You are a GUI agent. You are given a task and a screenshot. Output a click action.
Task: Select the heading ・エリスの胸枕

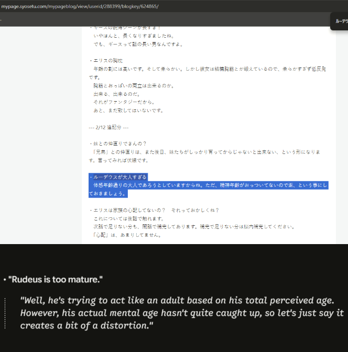click(106, 61)
